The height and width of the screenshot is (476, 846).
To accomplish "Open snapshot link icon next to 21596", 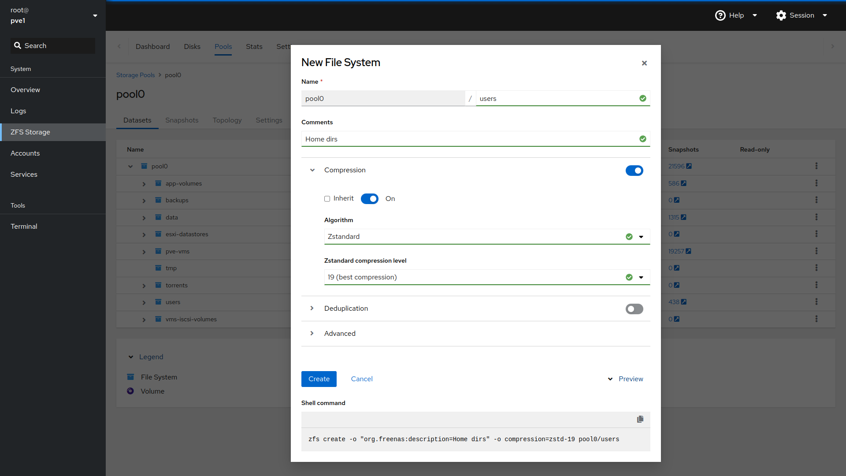I will point(689,166).
